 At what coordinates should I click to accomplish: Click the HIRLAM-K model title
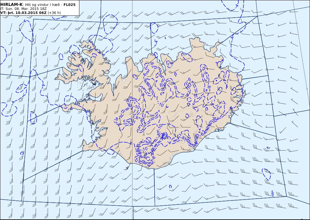coord(12,5)
